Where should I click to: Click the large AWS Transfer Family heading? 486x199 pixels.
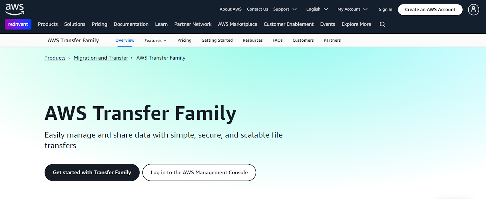click(140, 113)
